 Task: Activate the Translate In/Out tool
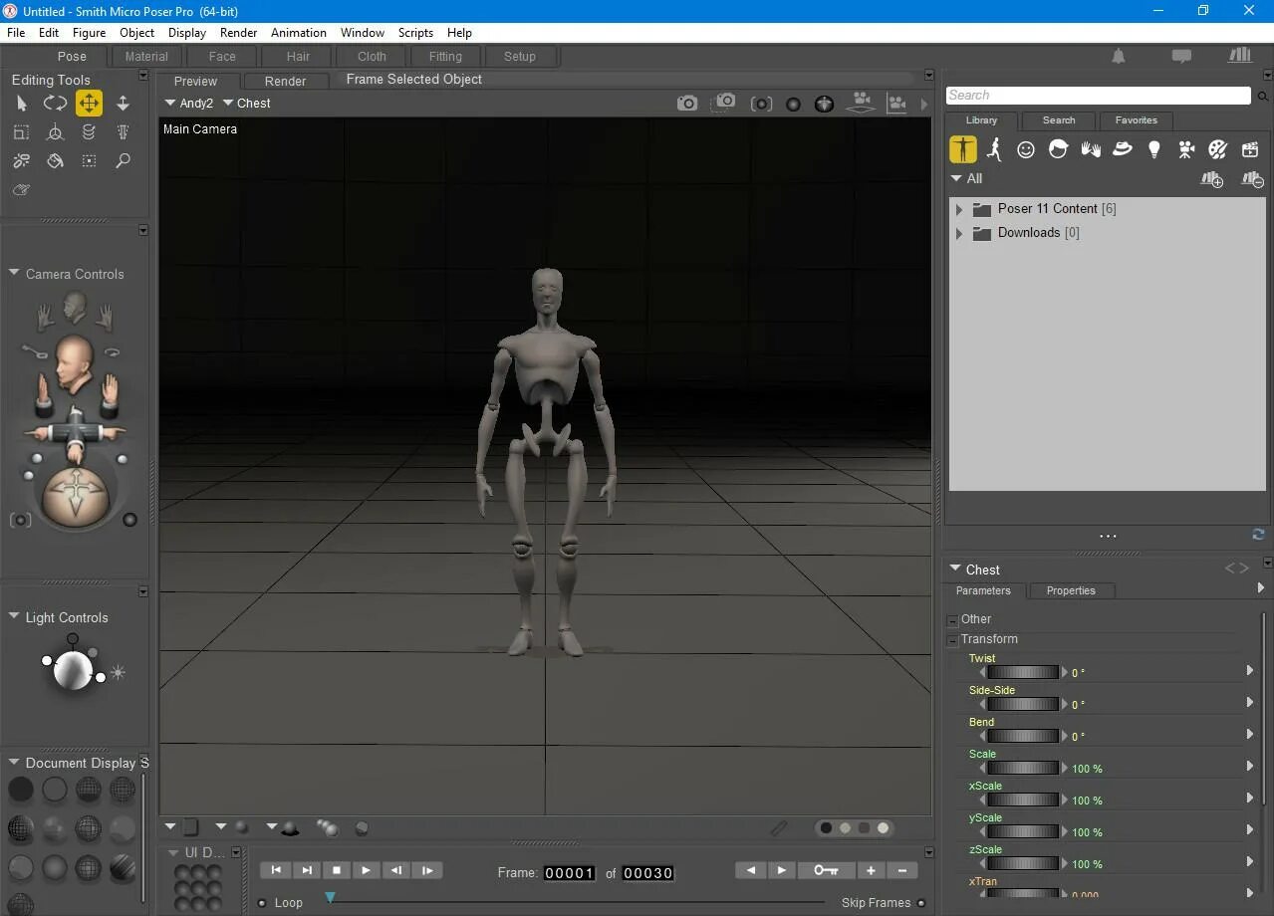124,103
